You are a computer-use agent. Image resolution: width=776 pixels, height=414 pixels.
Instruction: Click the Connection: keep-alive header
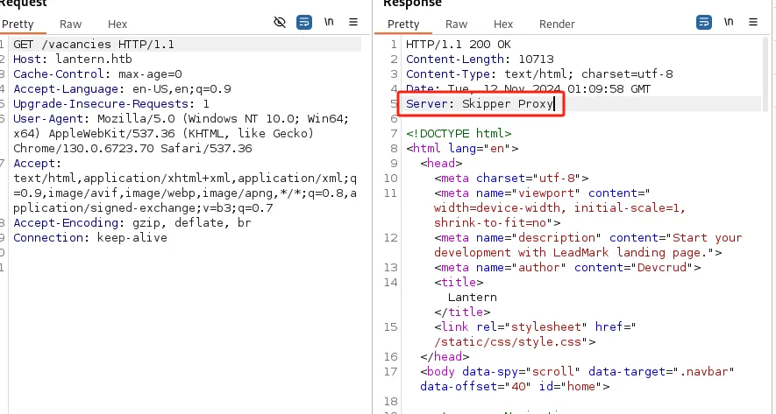[x=90, y=237]
